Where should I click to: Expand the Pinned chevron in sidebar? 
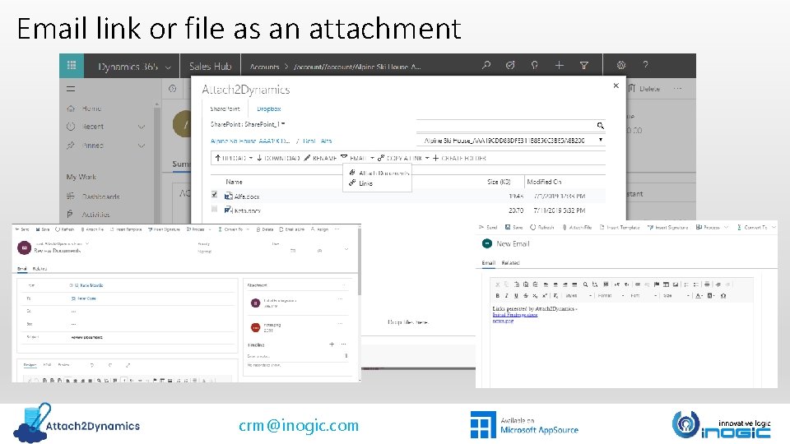[142, 146]
